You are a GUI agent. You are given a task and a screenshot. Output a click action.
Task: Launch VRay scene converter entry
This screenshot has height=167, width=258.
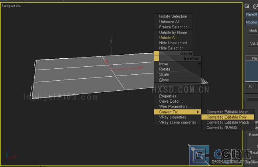(x=178, y=122)
